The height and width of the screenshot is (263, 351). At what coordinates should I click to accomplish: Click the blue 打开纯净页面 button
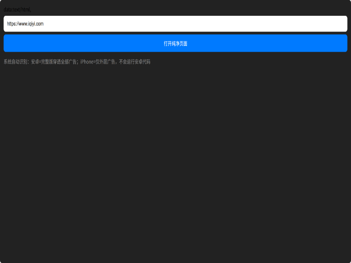coord(175,43)
